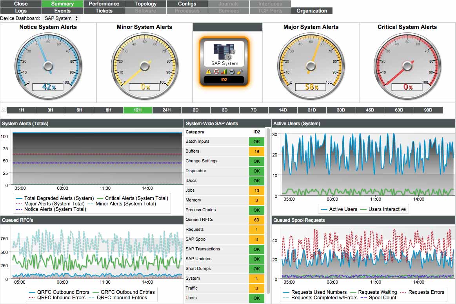The height and width of the screenshot is (304, 456).
Task: Click the System alert value 4
Action: pyautogui.click(x=256, y=279)
